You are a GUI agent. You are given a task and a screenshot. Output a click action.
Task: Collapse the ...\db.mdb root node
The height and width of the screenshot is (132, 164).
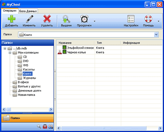tap(5, 48)
